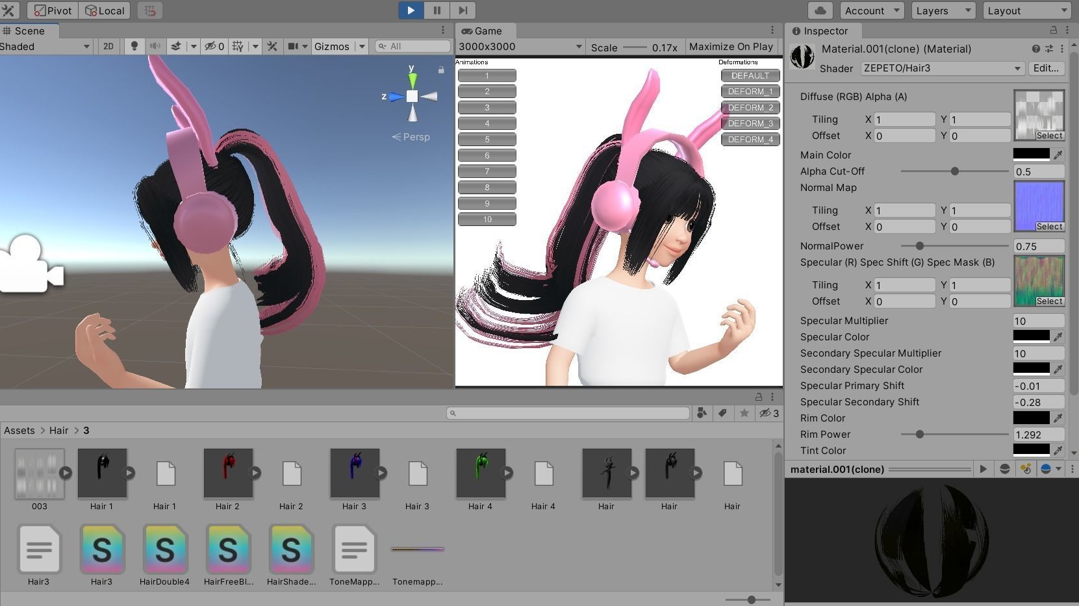Click the DEFAULT deformation button
The image size is (1079, 606).
(750, 75)
